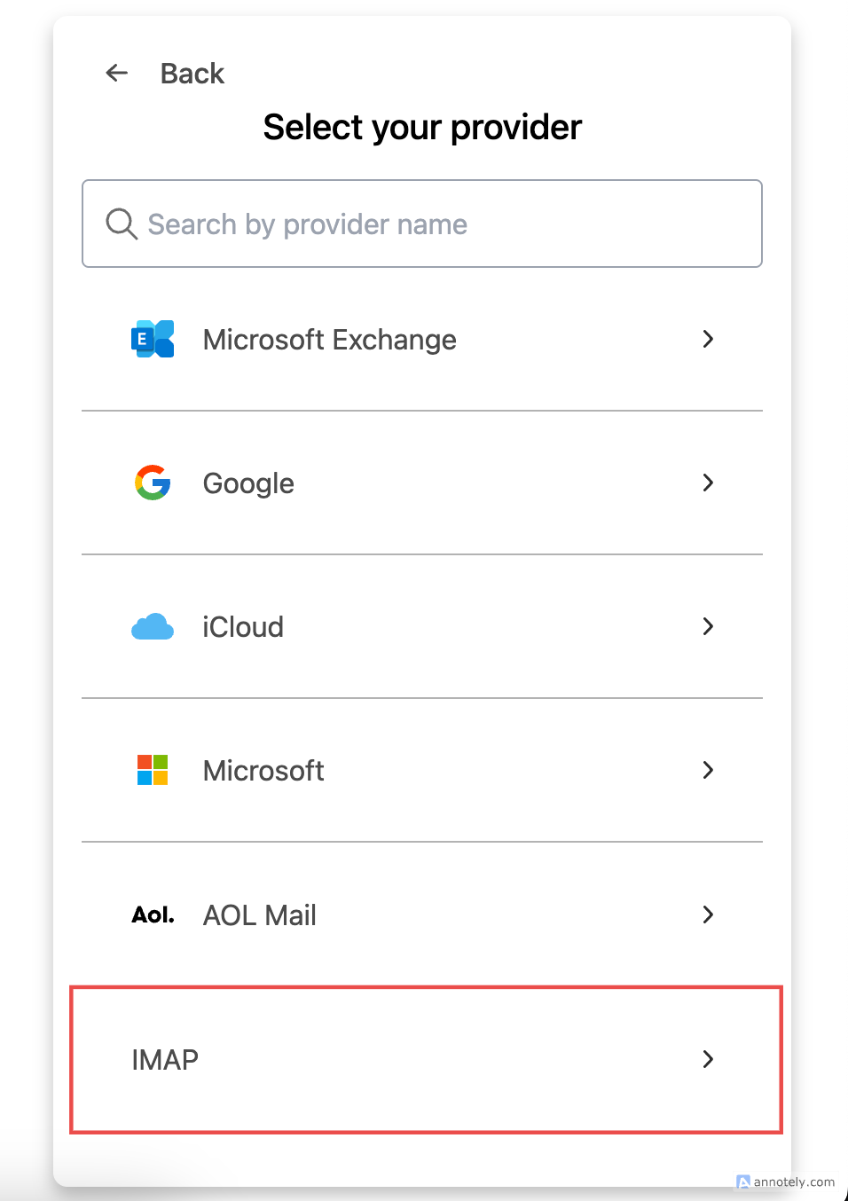
Task: Select the AOL Mail provider label
Action: pos(259,915)
